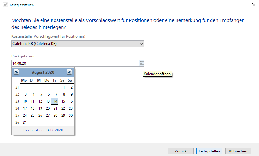
Task: Choose August 31 in the calendar
Action: pos(25,123)
